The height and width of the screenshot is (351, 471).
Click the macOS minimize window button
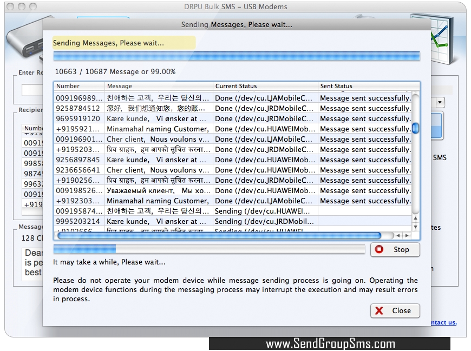pyautogui.click(x=22, y=6)
